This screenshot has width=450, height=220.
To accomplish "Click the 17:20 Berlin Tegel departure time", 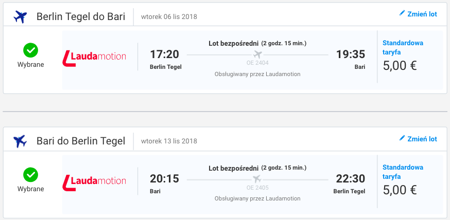I will pyautogui.click(x=165, y=54).
